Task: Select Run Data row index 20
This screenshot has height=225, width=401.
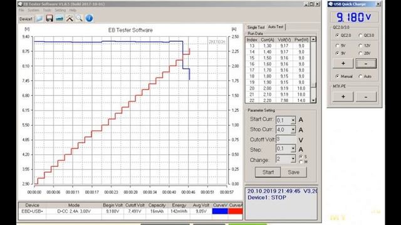Action: pyautogui.click(x=278, y=88)
